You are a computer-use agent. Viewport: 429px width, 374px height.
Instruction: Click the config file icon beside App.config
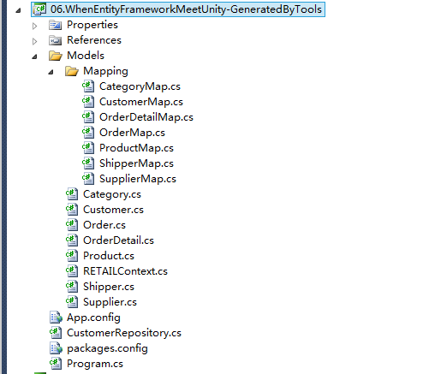point(56,318)
